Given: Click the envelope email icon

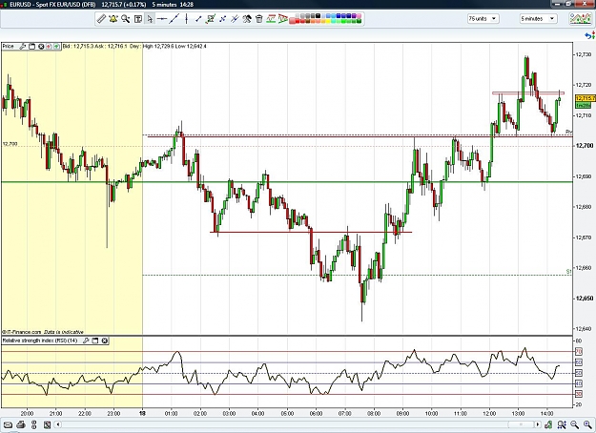Looking at the screenshot, I should [x=8, y=424].
